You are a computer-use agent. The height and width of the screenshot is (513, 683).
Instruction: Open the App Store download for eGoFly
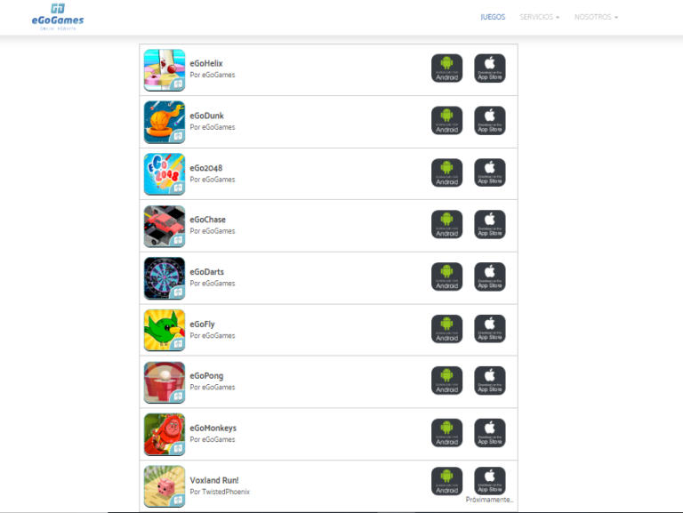[490, 329]
